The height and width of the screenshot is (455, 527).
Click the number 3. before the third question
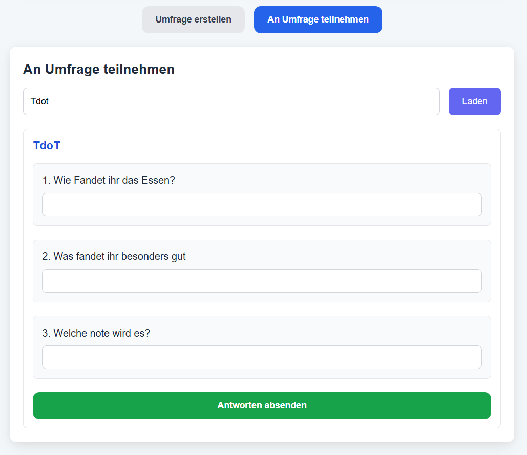pos(46,333)
